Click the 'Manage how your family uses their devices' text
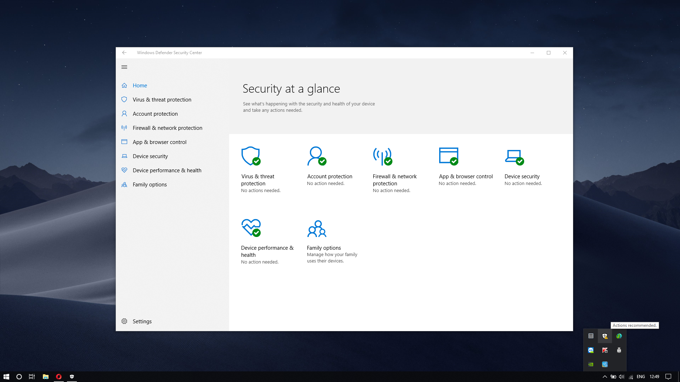680x382 pixels. tap(332, 258)
